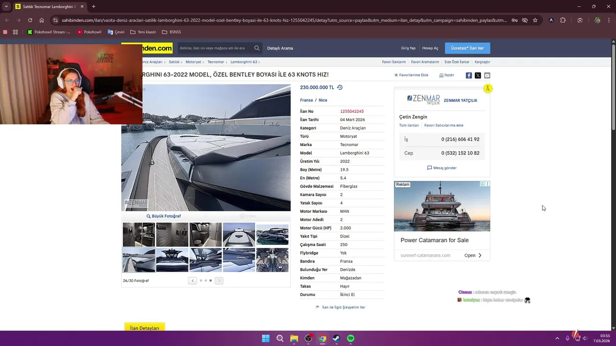The height and width of the screenshot is (346, 616).
Task: Open the apps grid in bookmarks bar
Action: (15, 32)
